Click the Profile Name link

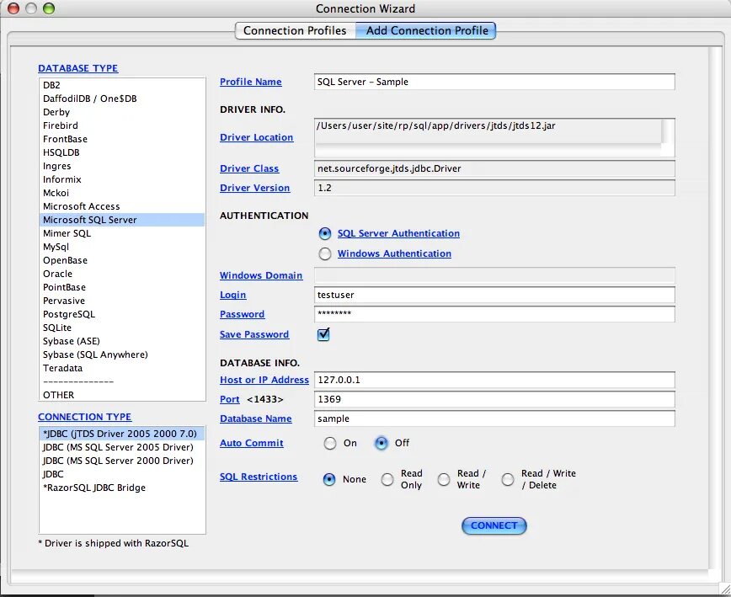tap(251, 82)
